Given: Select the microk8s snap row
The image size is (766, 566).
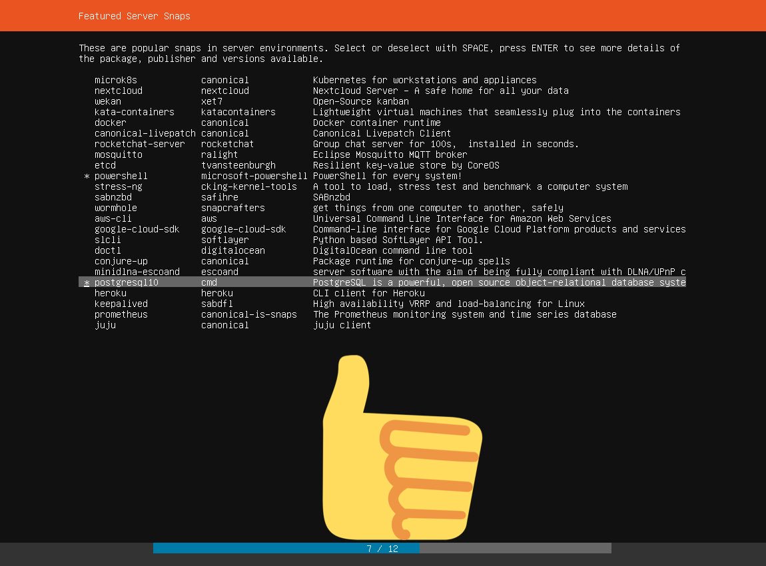Looking at the screenshot, I should (382, 80).
